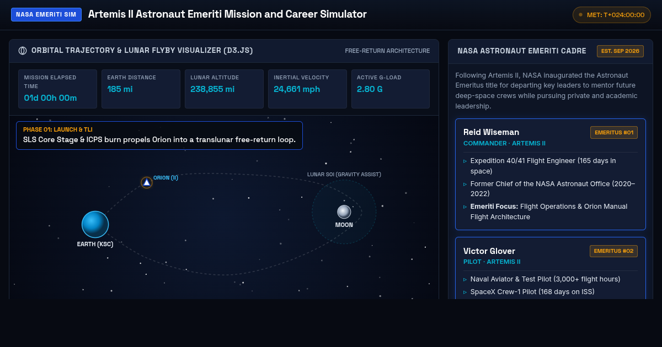Click the Free-Return Architecture label
This screenshot has width=662, height=347.
coord(387,51)
